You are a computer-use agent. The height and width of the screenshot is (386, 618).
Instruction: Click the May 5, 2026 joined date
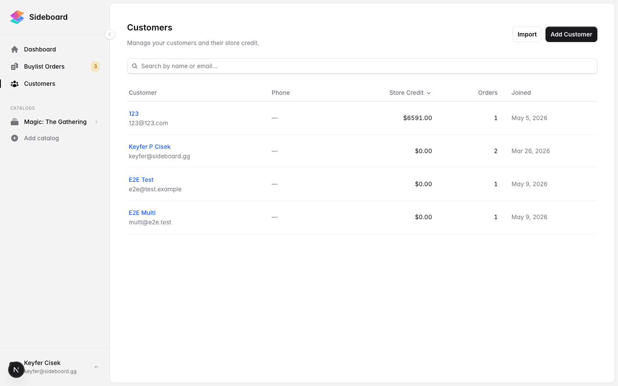coord(529,118)
